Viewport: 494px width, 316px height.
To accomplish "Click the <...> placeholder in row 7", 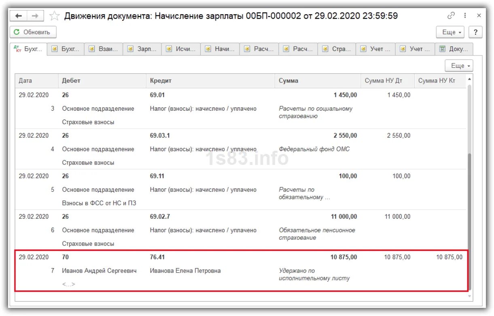I will point(68,284).
